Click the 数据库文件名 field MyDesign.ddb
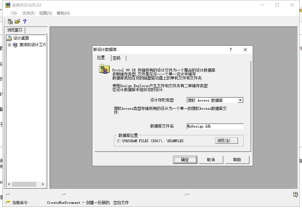The width and height of the screenshot is (302, 209). 215,126
